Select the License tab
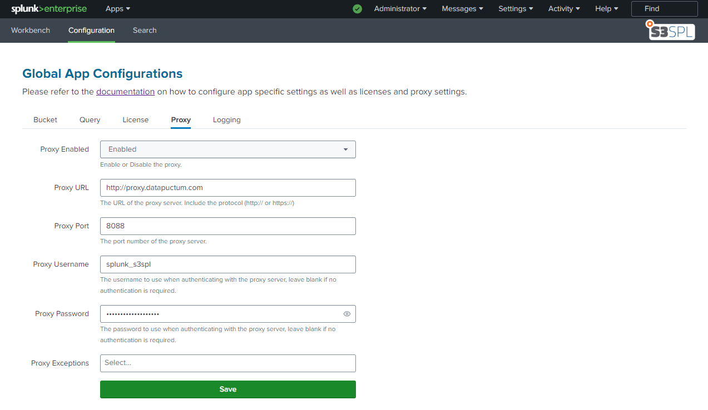The image size is (708, 410). 136,120
